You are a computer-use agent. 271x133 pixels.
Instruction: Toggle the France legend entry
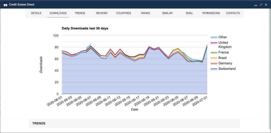pos(220,53)
